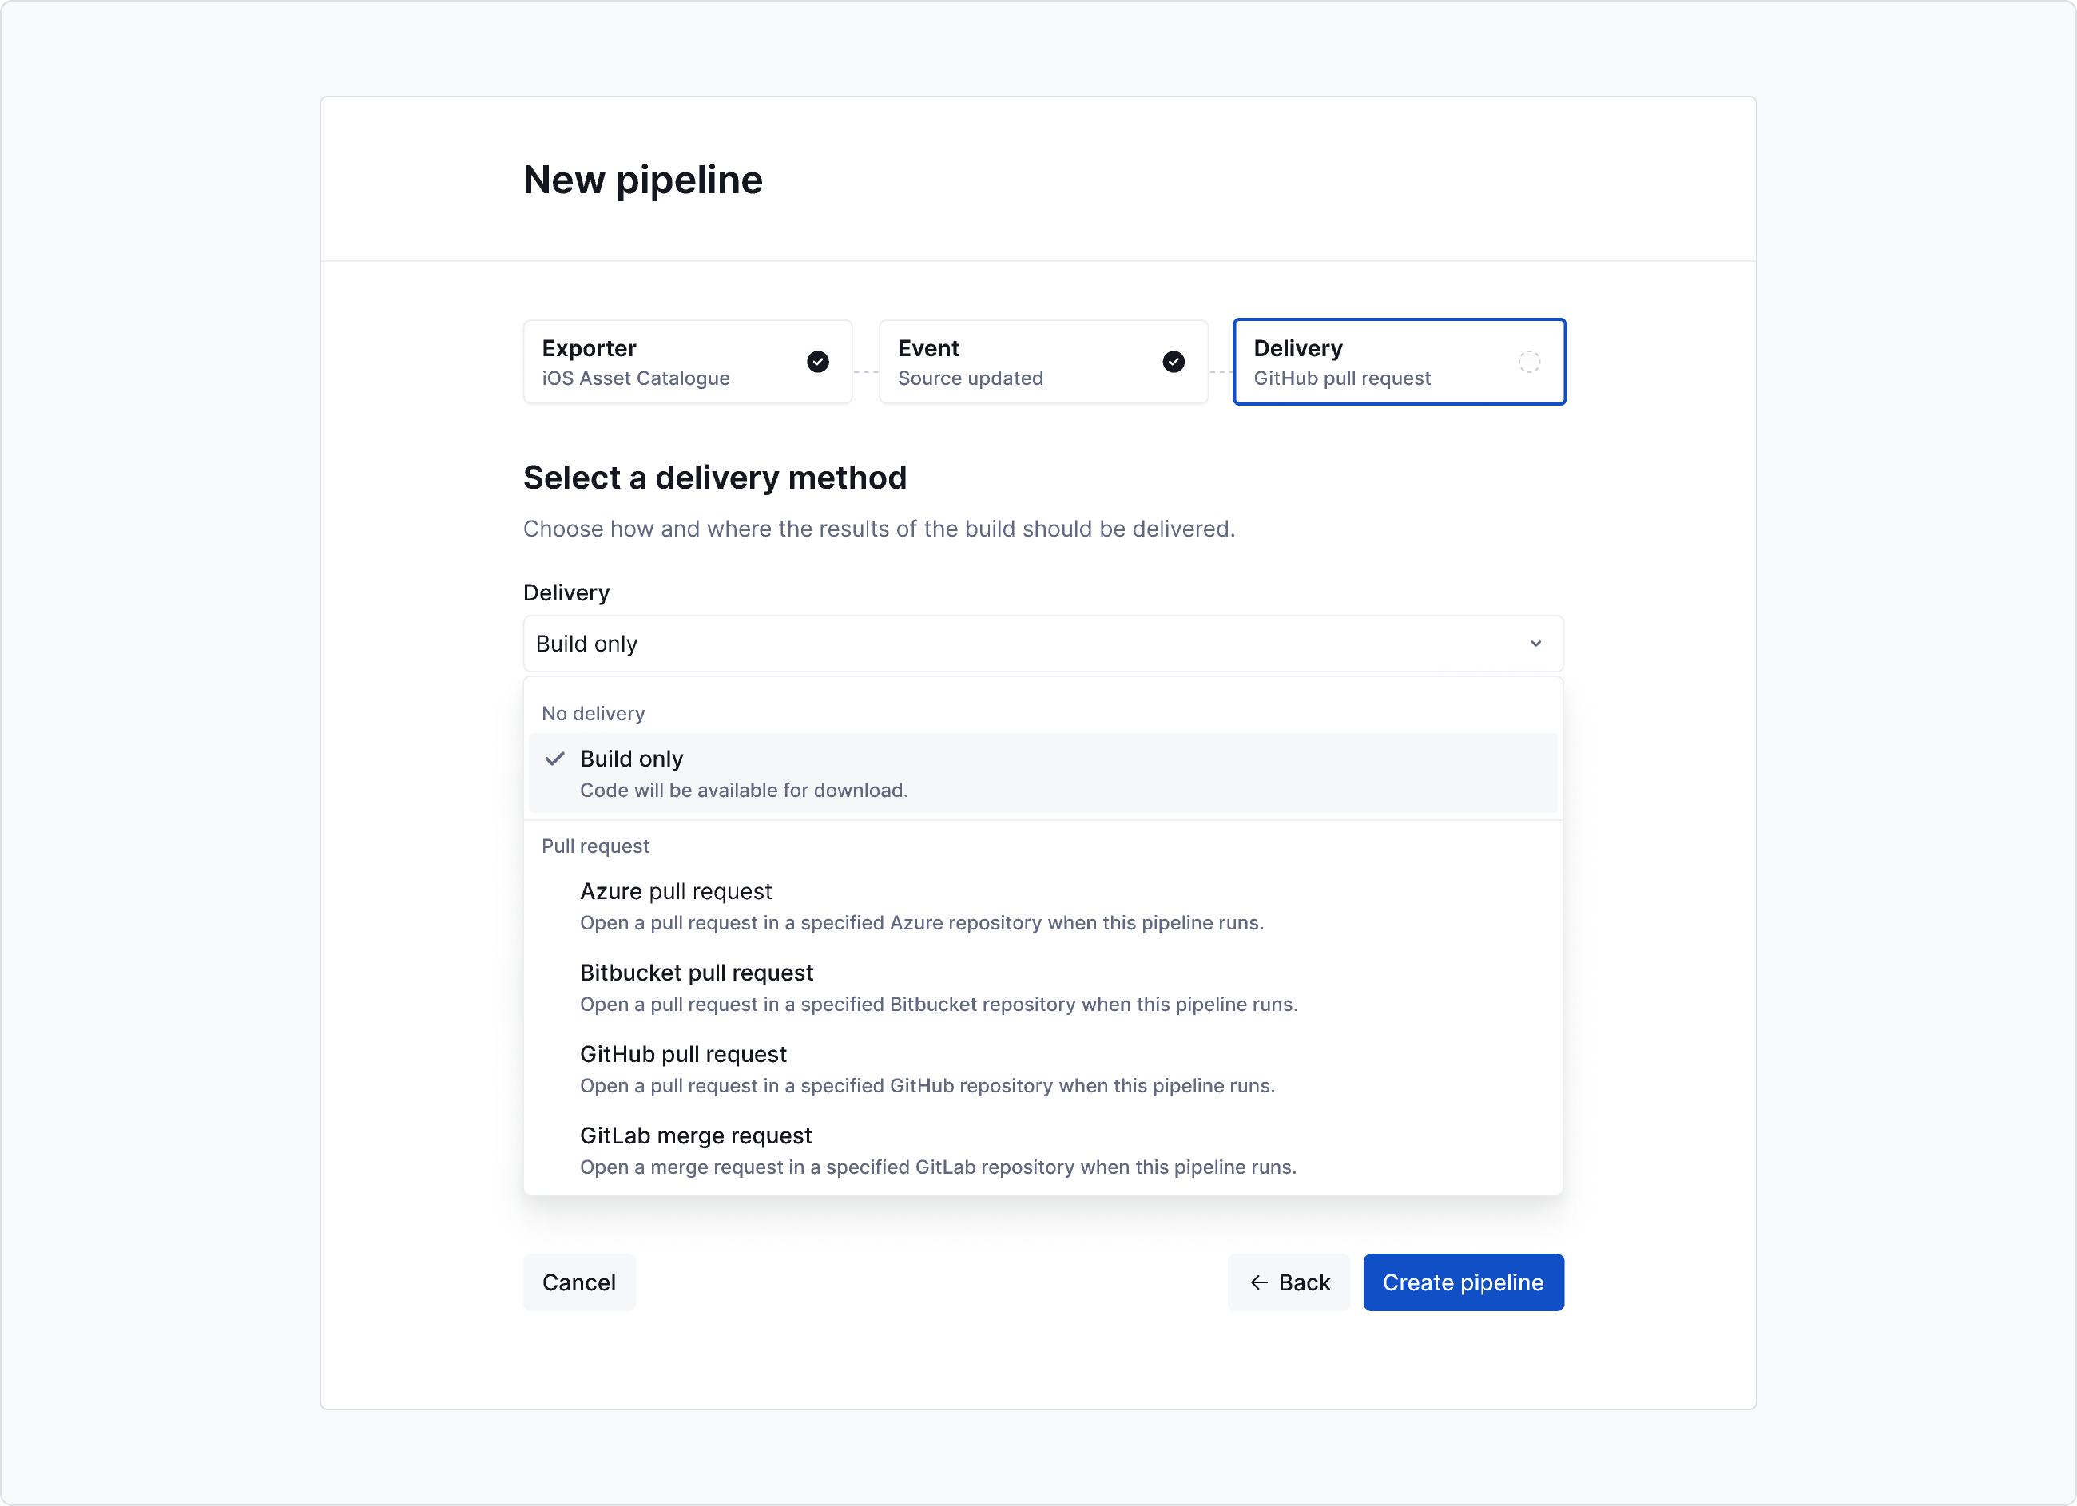Choose GitLab merge request option
This screenshot has height=1506, width=2077.
[x=1043, y=1151]
